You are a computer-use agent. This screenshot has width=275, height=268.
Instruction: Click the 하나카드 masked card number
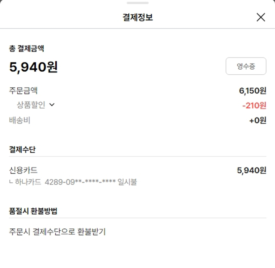click(x=80, y=182)
